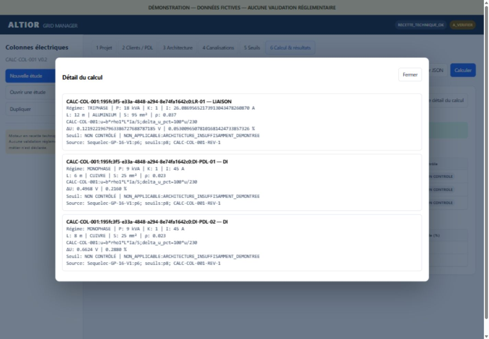Switch to 2 Clients / PDL tab
Viewport: 489px width, 339px height.
coord(137,48)
